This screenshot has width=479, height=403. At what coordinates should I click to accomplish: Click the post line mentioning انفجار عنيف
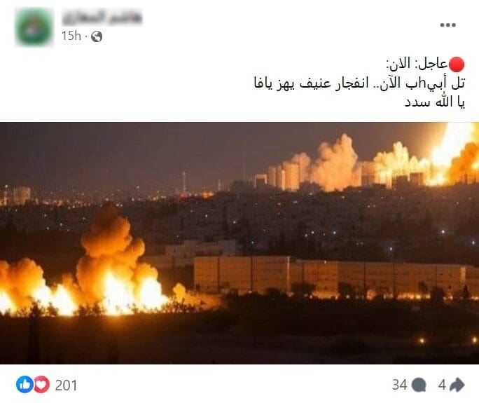point(359,83)
